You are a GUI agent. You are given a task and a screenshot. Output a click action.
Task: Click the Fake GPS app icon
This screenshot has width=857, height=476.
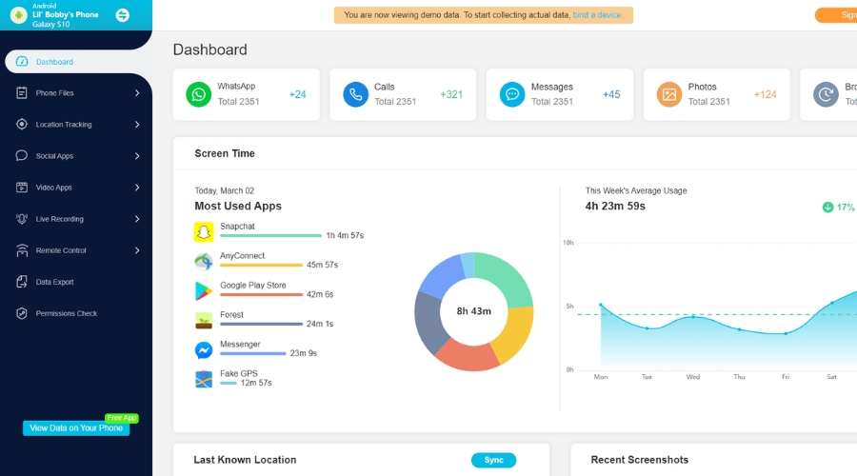pos(204,379)
